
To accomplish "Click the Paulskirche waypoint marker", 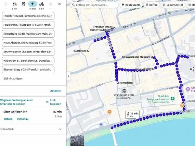I will [88, 51].
